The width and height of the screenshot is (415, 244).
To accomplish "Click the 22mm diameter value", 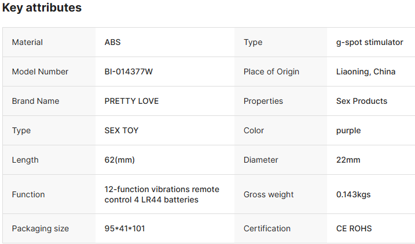I will (348, 160).
